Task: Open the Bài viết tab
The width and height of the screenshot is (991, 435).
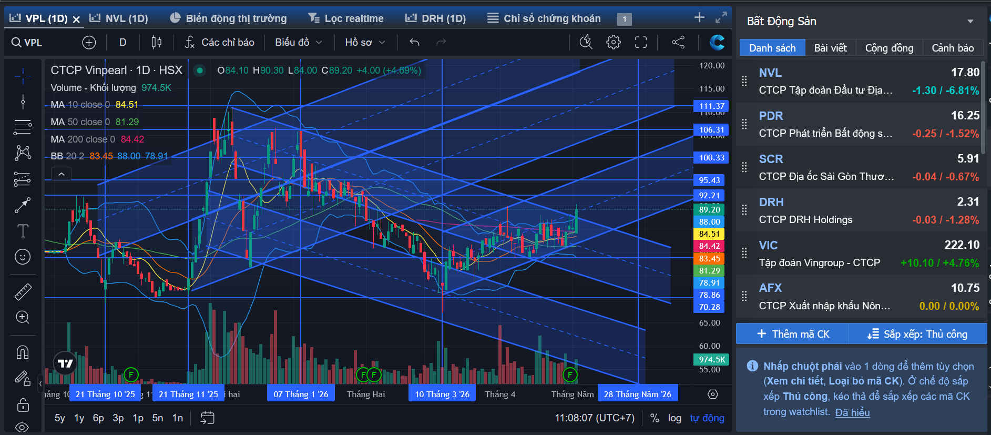Action: (x=831, y=48)
